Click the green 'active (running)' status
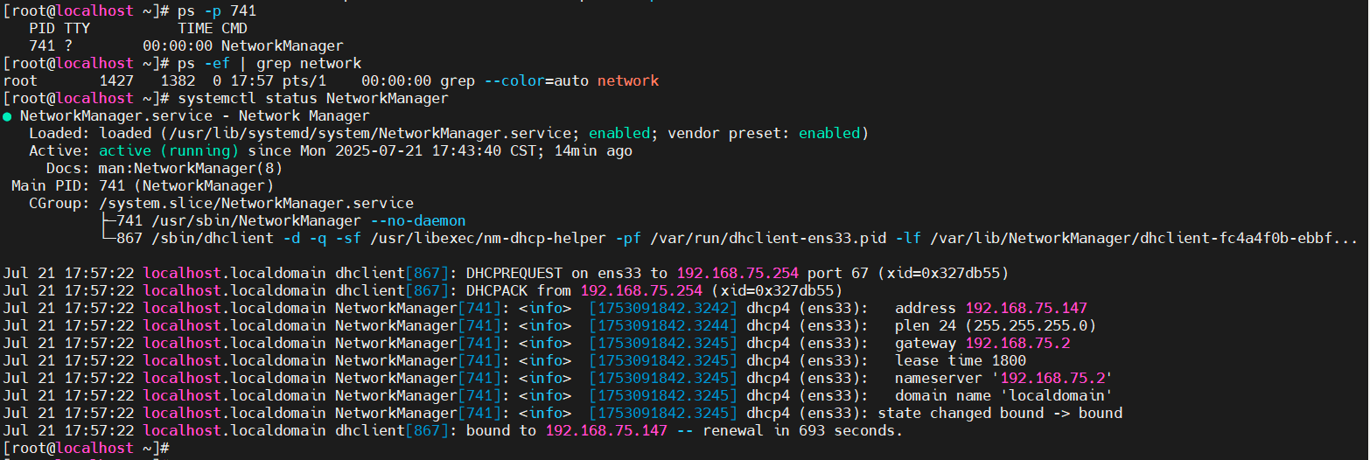The height and width of the screenshot is (460, 1370). point(169,151)
